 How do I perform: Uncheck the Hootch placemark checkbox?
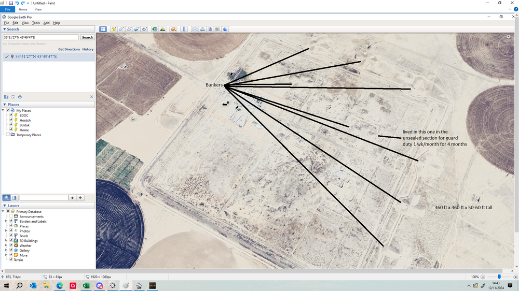pyautogui.click(x=11, y=120)
